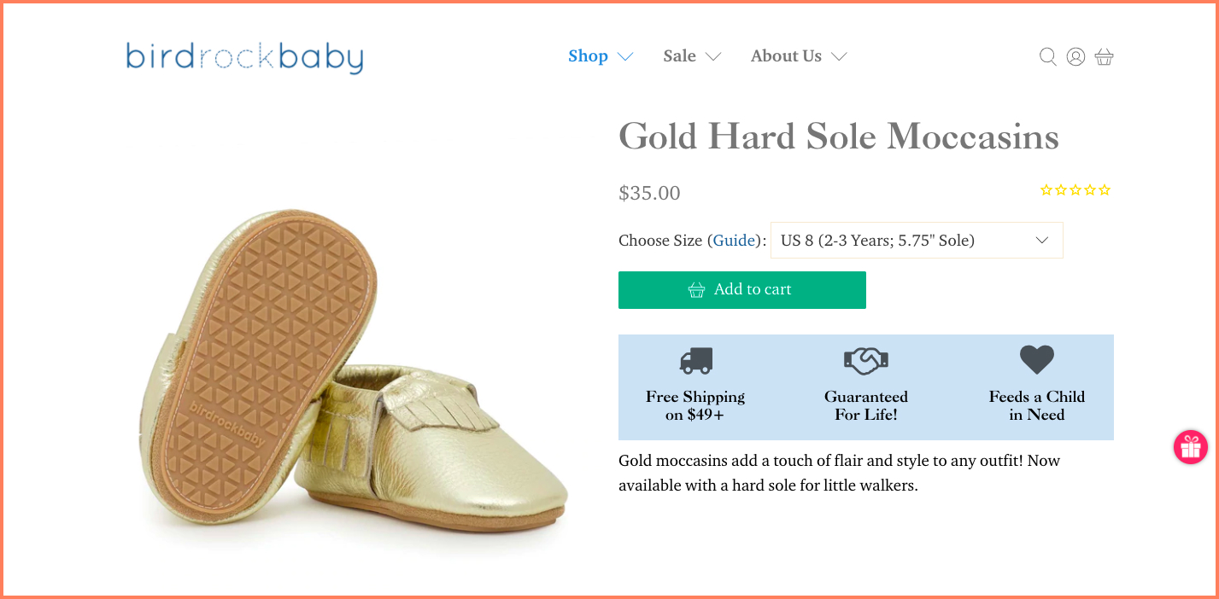Image resolution: width=1219 pixels, height=599 pixels.
Task: Click the star rating icons
Action: (x=1075, y=190)
